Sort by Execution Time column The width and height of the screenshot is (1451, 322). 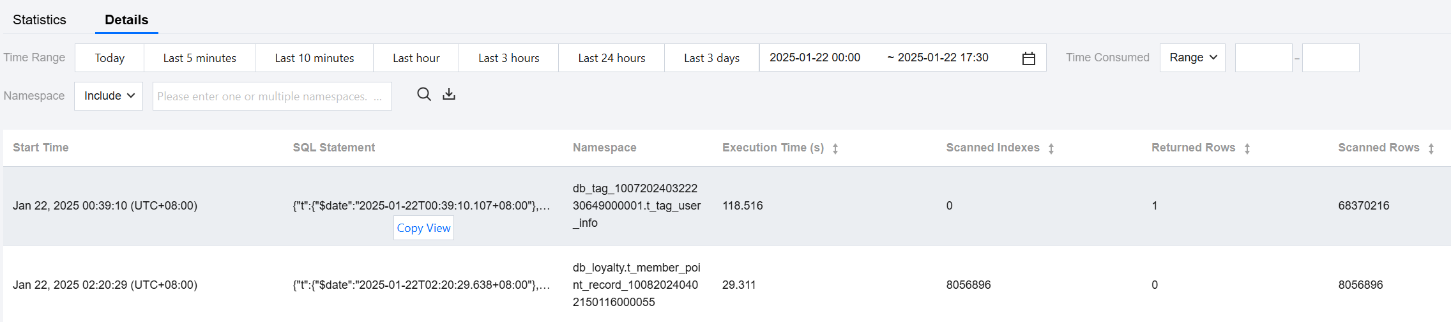click(835, 148)
